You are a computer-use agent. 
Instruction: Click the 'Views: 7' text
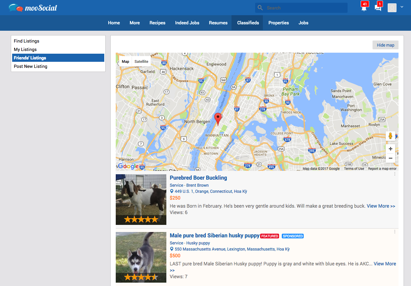click(179, 277)
